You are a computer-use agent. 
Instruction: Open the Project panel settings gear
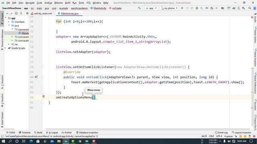click(x=27, y=13)
